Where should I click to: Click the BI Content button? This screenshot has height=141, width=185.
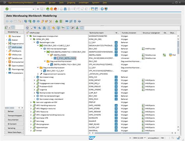tap(14, 124)
